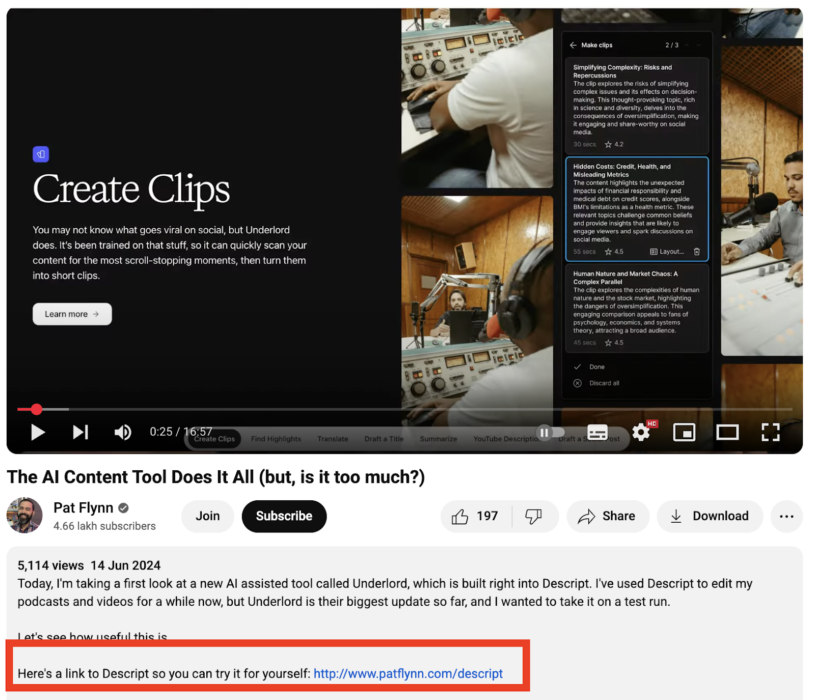Click the purple Descript logo icon

click(41, 154)
